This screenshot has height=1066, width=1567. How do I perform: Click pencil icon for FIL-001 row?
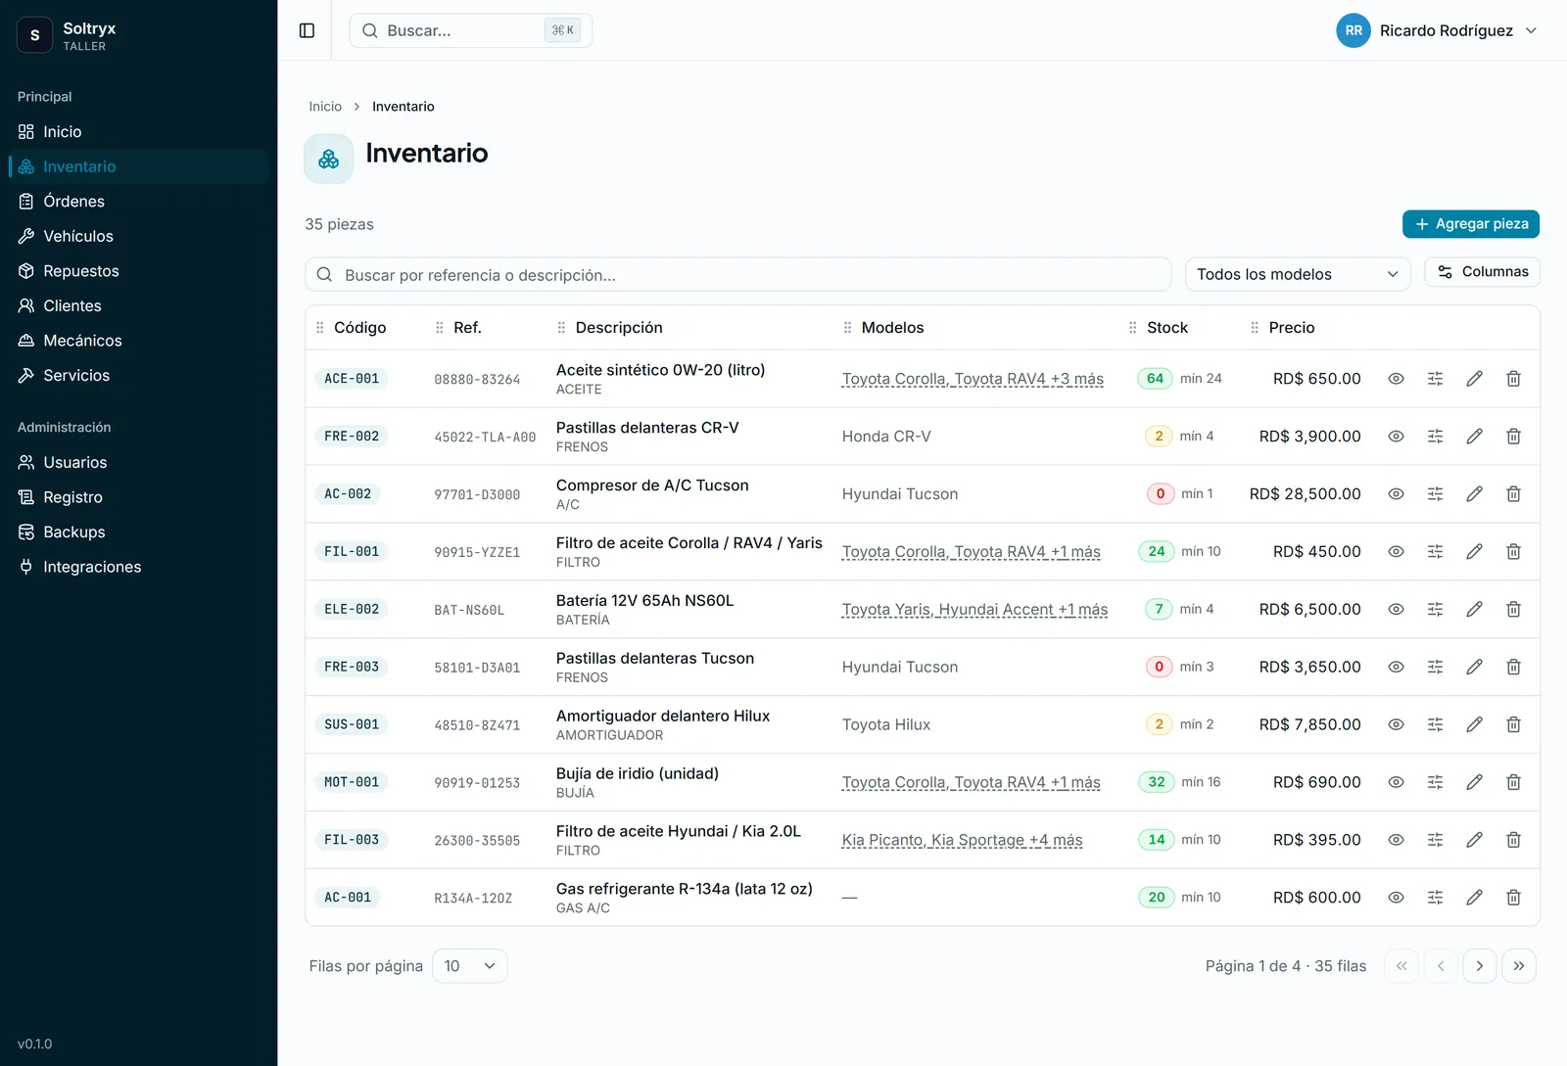click(x=1474, y=552)
